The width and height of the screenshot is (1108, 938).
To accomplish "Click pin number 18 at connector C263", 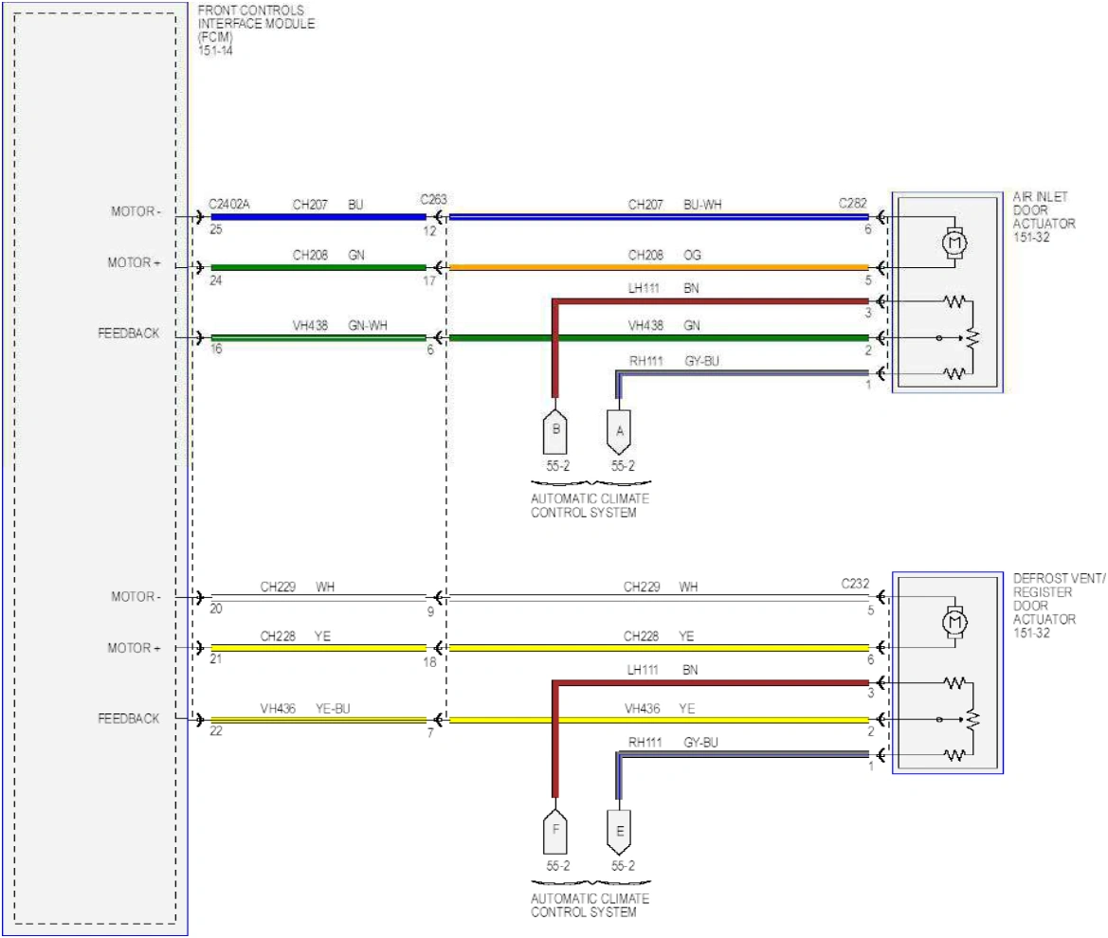I will (x=429, y=662).
